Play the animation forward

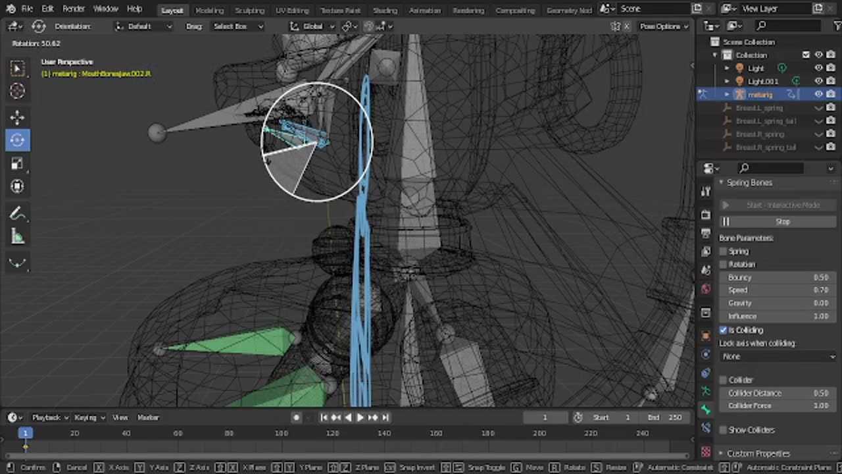click(360, 417)
